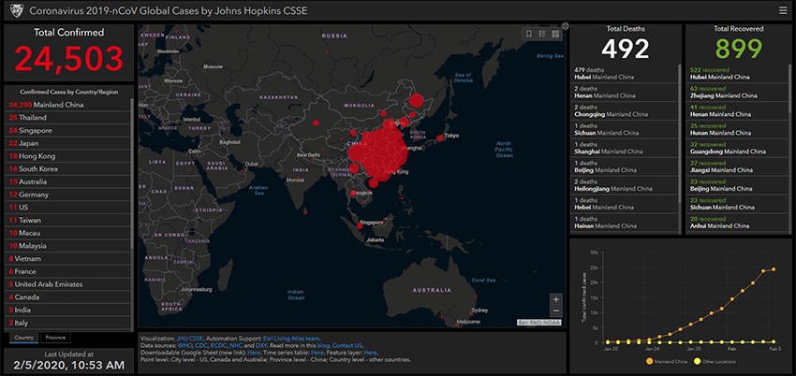This screenshot has width=796, height=376.
Task: Select the '2 Italy' row
Action: (x=68, y=323)
